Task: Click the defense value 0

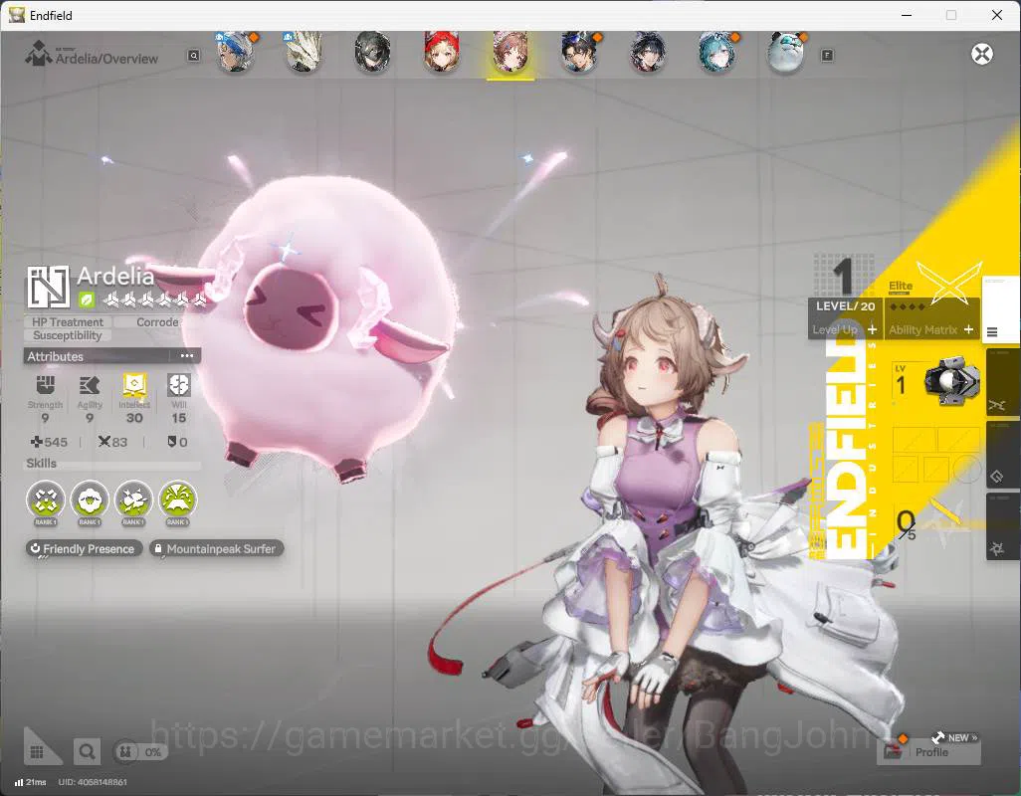Action: pyautogui.click(x=178, y=442)
